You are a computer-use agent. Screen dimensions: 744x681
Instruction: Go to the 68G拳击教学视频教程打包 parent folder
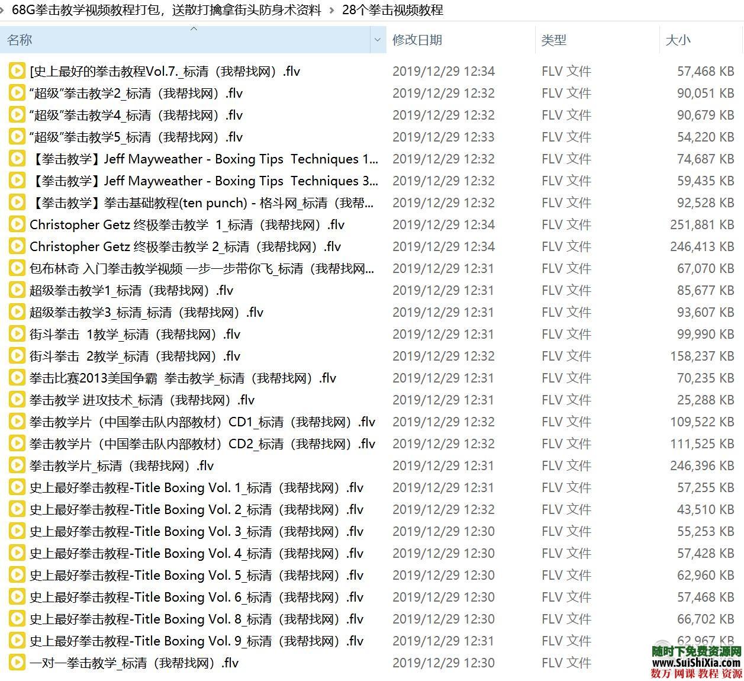click(166, 10)
